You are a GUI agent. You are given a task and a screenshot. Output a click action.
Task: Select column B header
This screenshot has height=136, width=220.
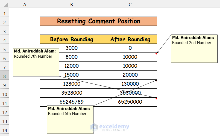[72, 5]
